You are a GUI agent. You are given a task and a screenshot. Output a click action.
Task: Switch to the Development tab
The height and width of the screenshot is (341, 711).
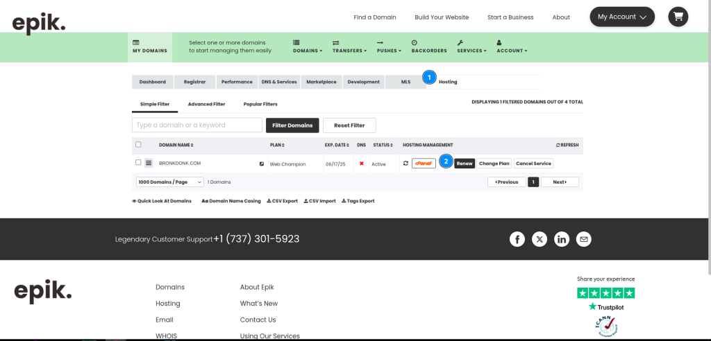pyautogui.click(x=364, y=82)
